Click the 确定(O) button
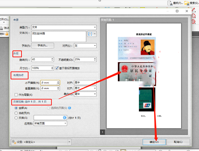199x151 pixels. pyautogui.click(x=154, y=142)
